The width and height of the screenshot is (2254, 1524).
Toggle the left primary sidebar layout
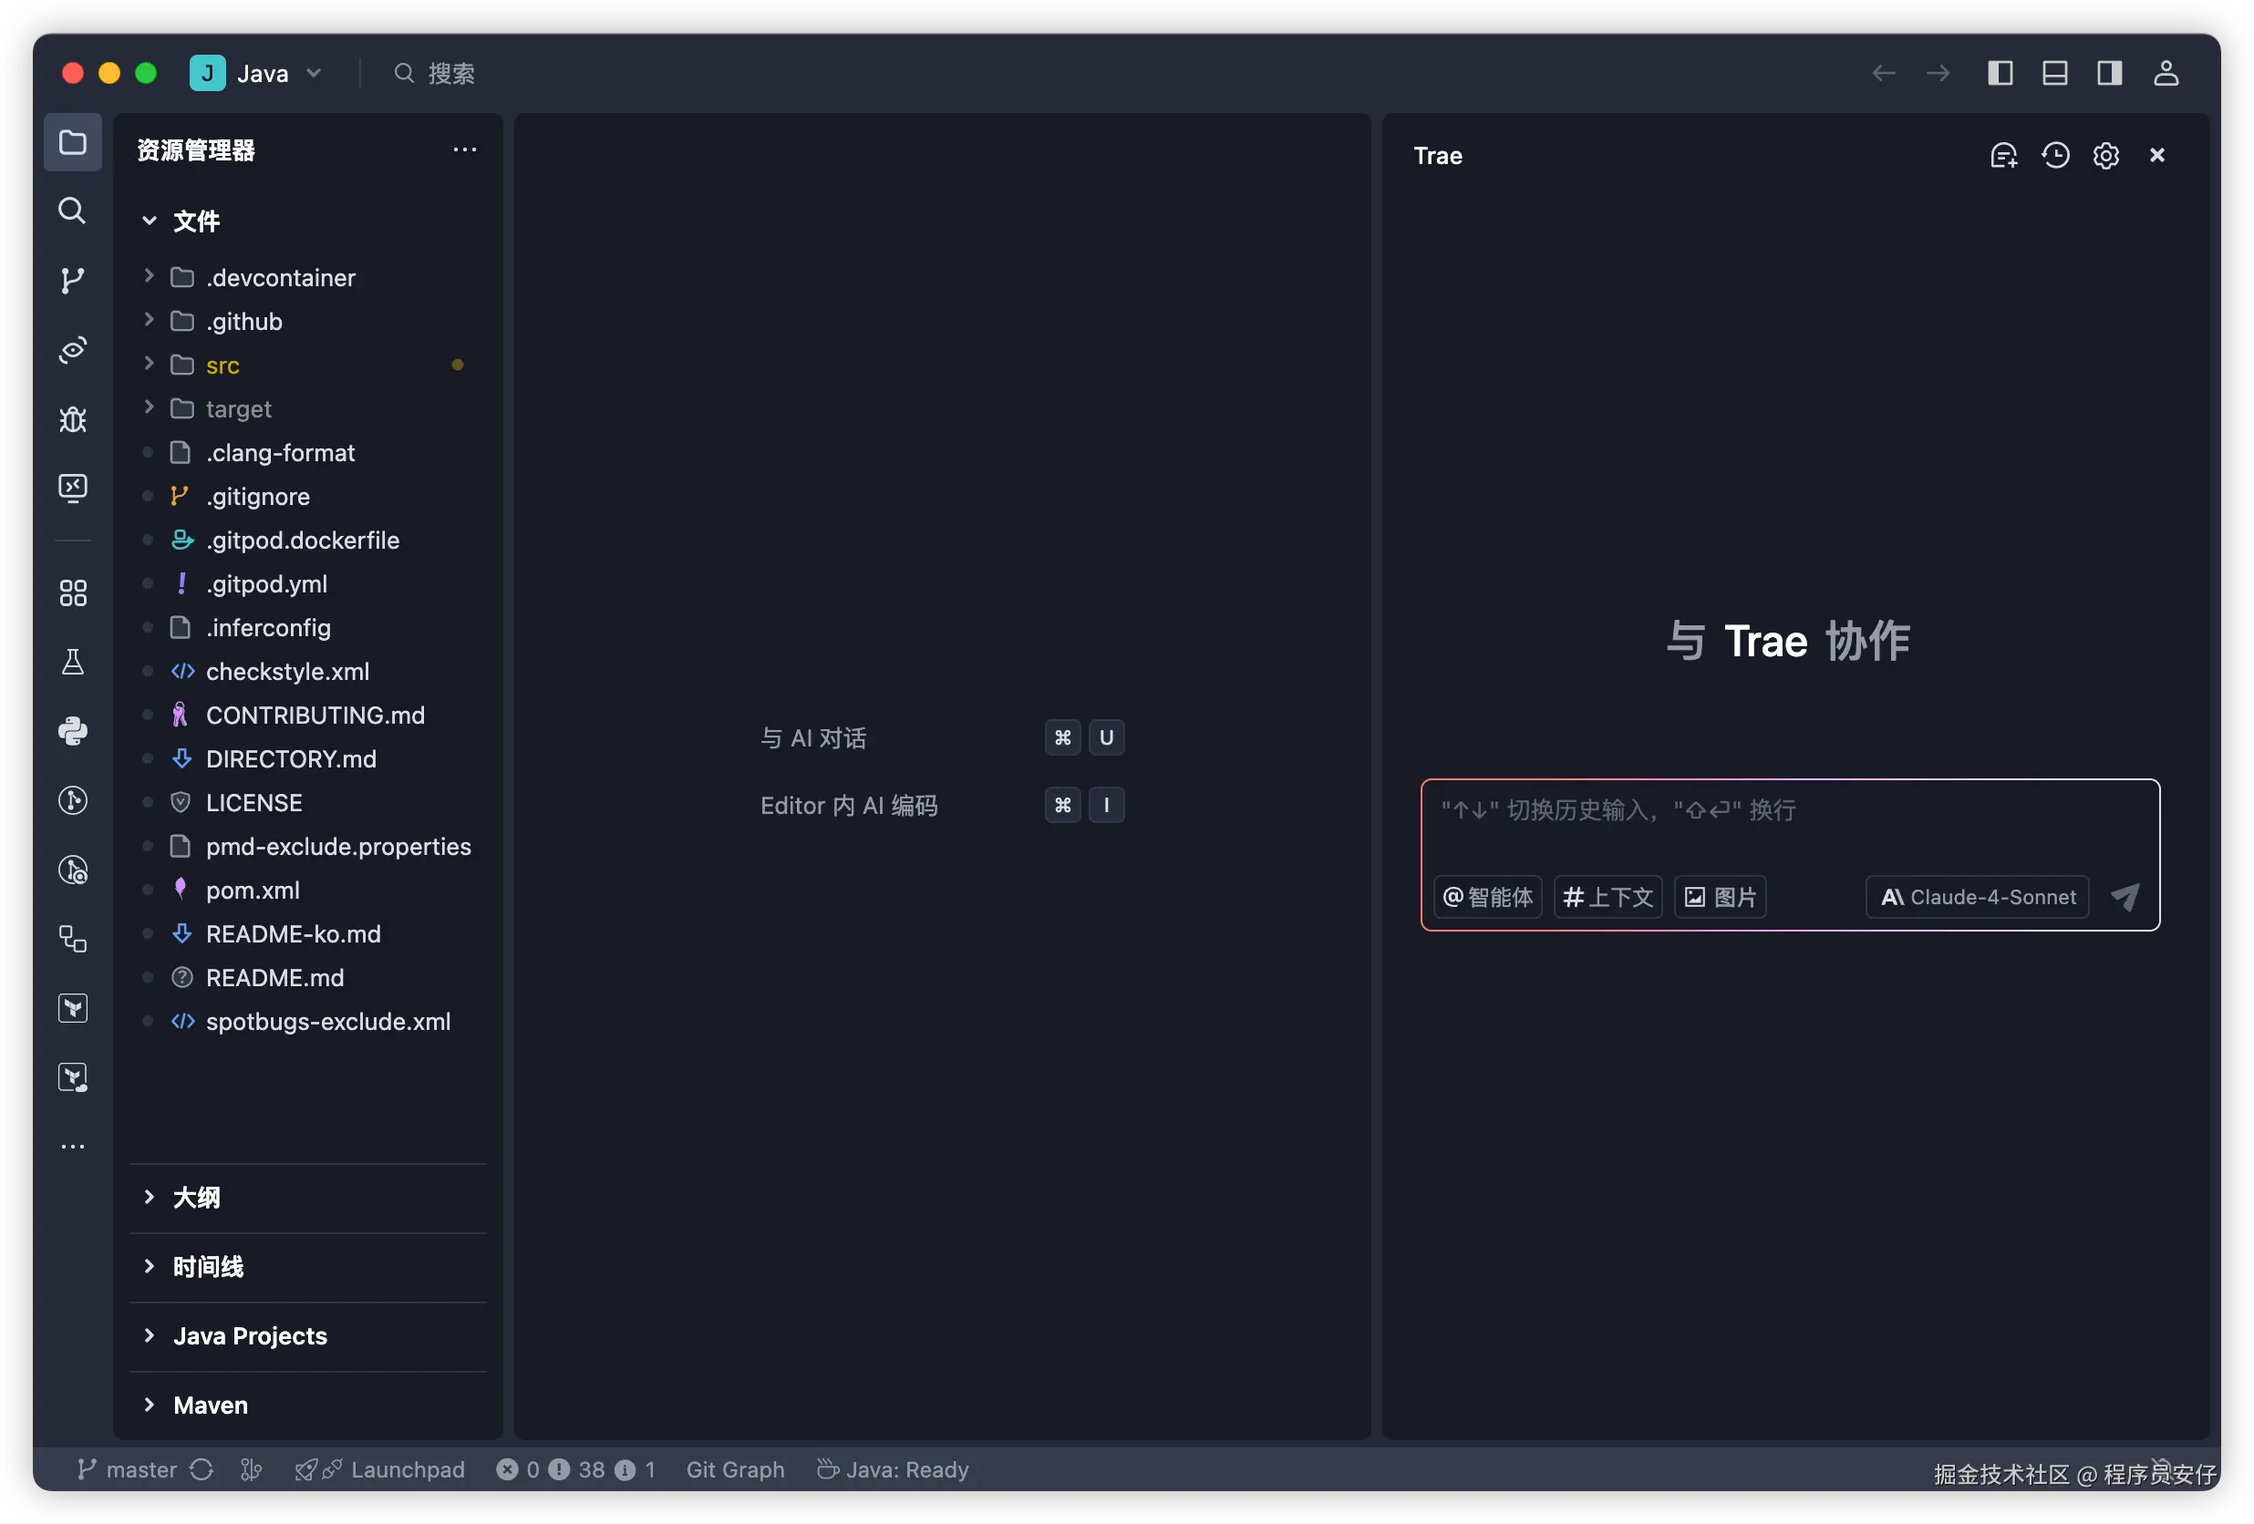click(2000, 73)
